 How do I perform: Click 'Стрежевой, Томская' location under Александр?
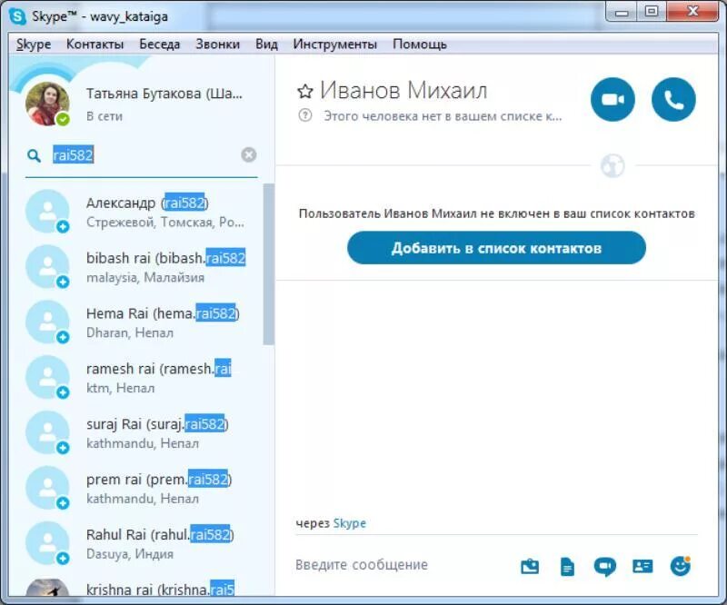click(165, 222)
